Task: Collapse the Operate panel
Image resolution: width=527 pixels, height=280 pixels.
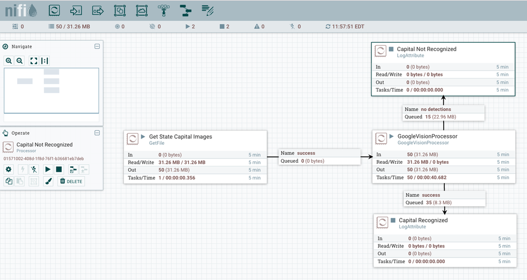Action: pyautogui.click(x=97, y=133)
